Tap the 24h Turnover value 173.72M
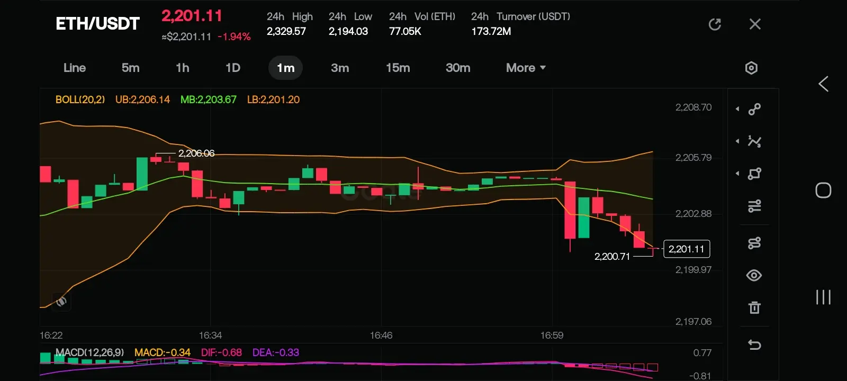The width and height of the screenshot is (847, 381). point(491,31)
